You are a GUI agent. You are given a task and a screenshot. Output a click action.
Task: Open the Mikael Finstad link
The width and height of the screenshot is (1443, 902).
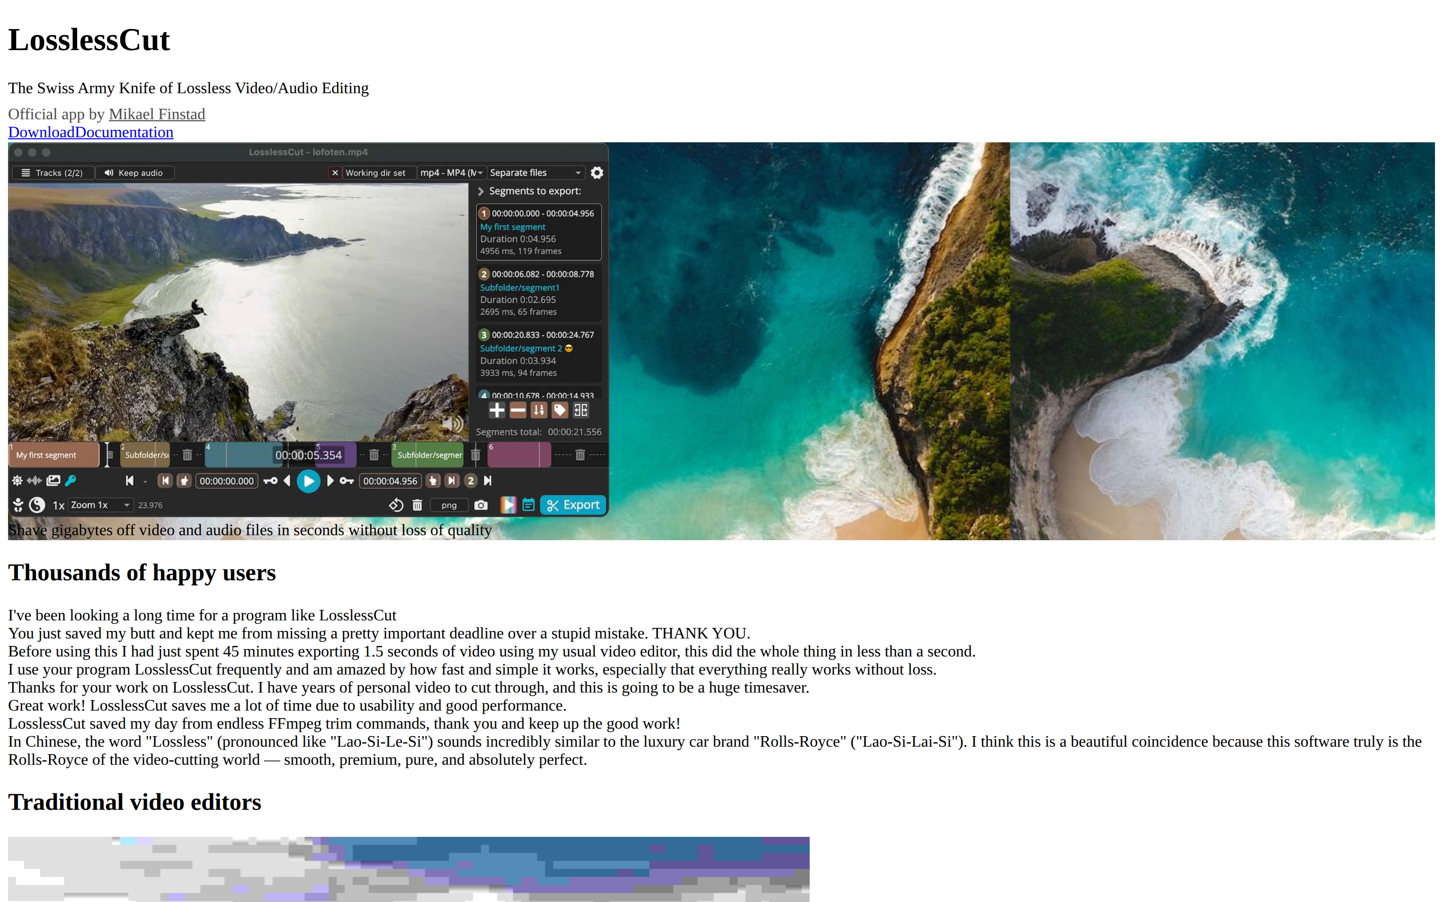tap(157, 114)
